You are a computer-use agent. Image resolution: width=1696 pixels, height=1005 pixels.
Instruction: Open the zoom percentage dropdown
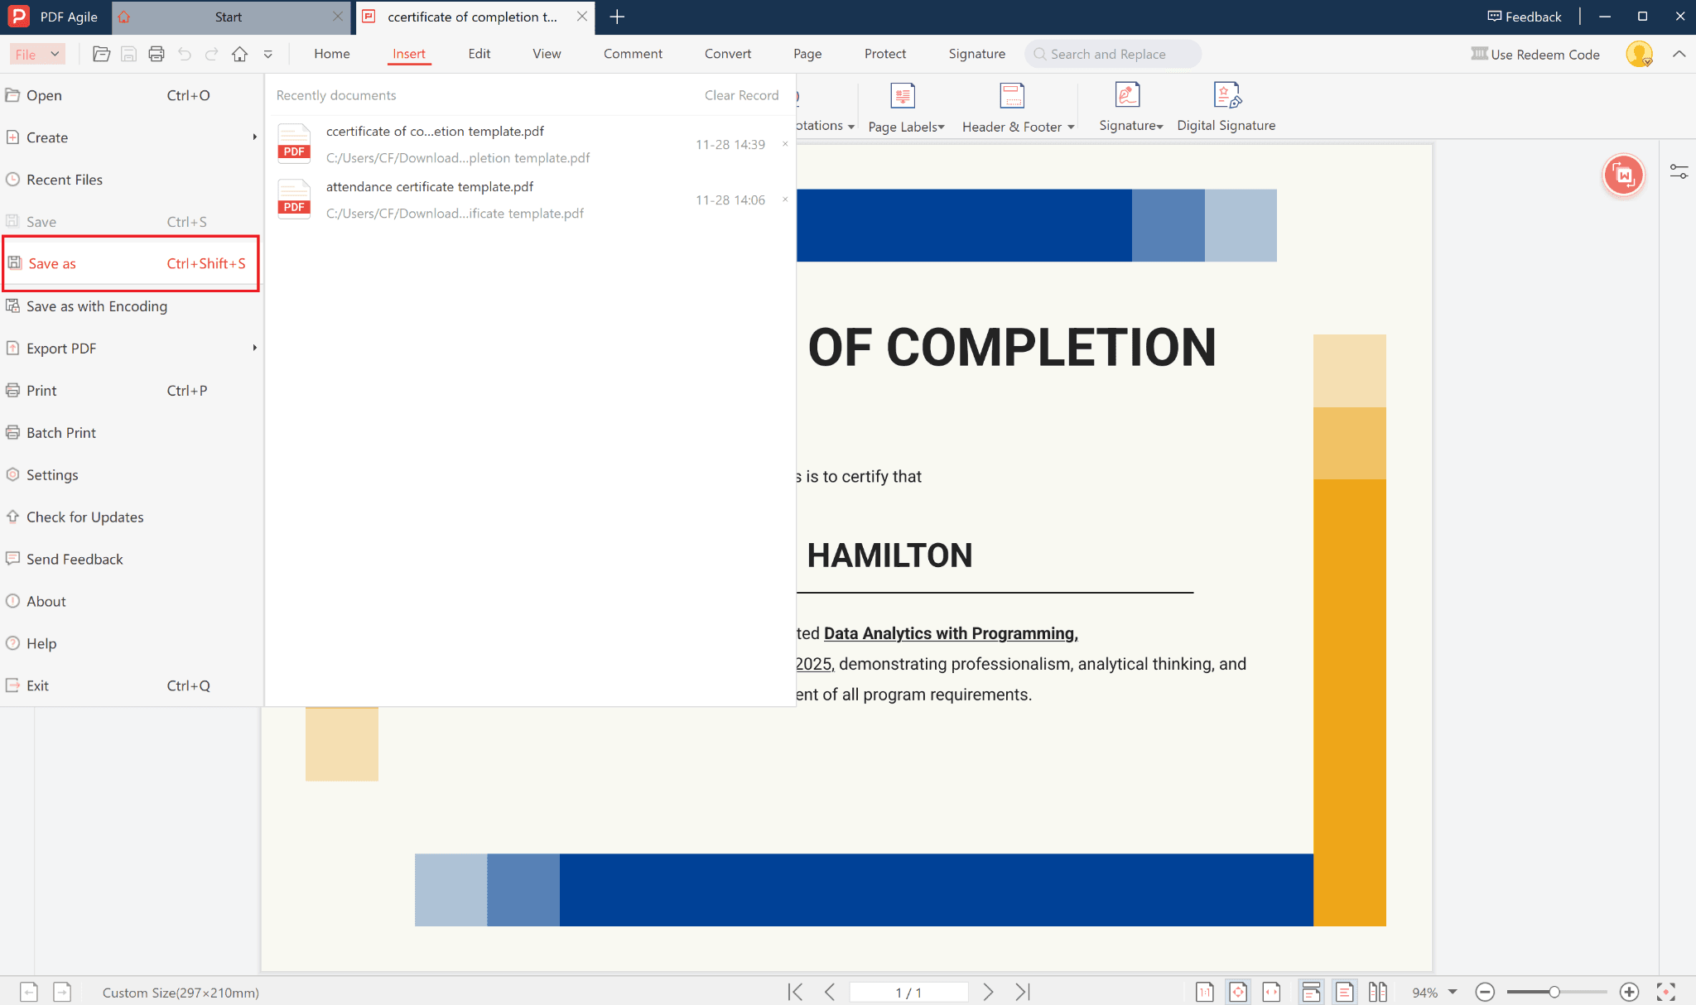pos(1453,992)
